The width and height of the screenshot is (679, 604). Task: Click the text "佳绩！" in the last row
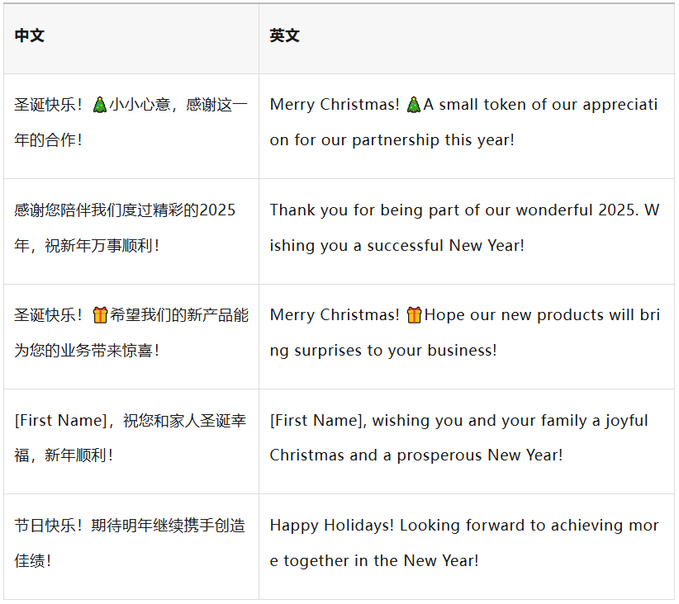point(33,561)
